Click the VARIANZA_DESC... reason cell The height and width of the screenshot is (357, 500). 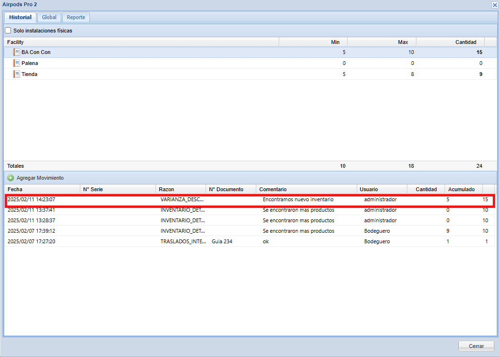182,200
